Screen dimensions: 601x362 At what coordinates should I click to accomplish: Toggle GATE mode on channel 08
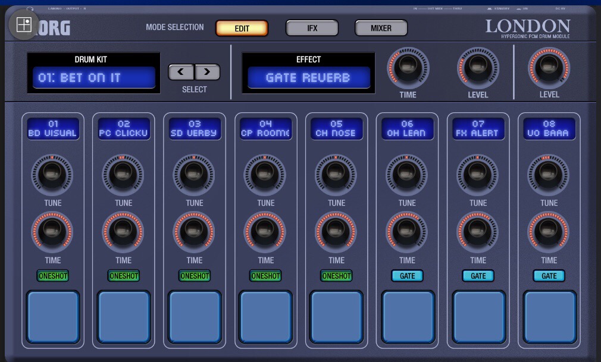coord(549,276)
